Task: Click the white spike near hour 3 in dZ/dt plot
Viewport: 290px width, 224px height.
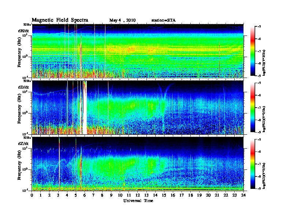Action: (x=59, y=164)
